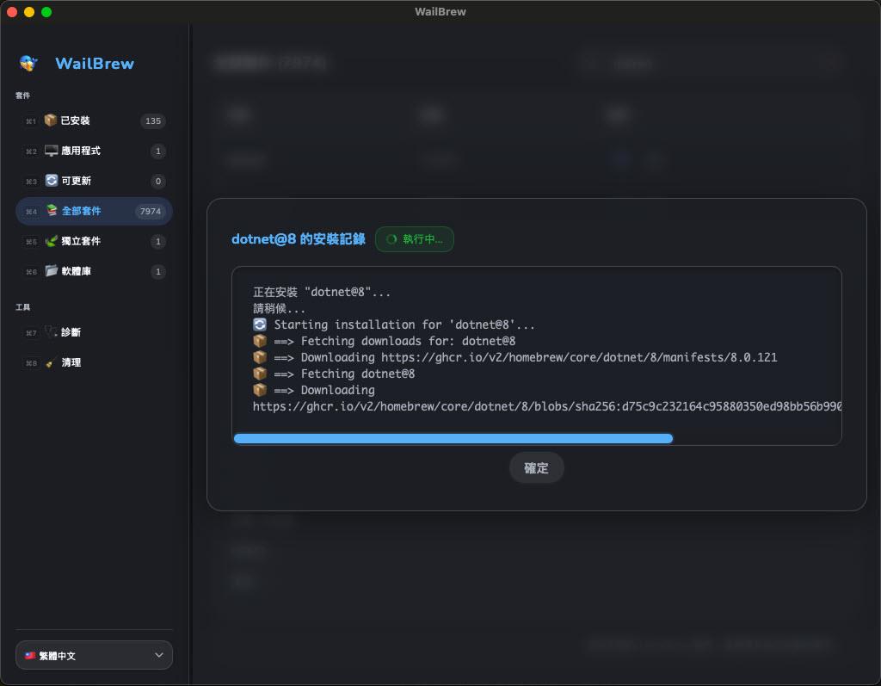Click the 執行中 running status badge

coord(414,239)
